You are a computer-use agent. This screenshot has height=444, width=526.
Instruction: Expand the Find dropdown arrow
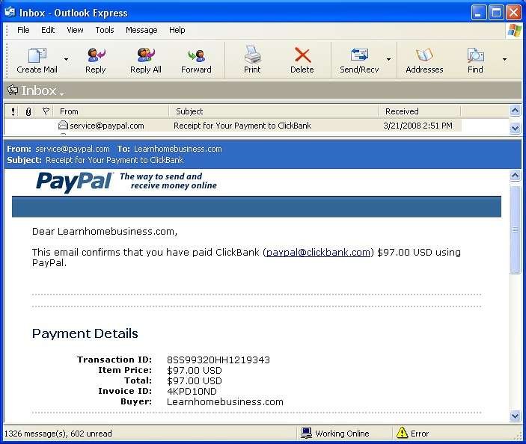504,60
